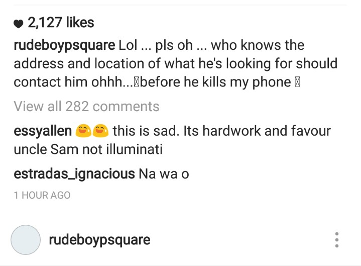Expand View all 282 comments
The image size is (361, 266).
click(86, 106)
